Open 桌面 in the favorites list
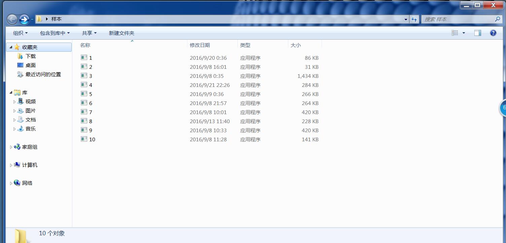The width and height of the screenshot is (506, 243). [x=31, y=65]
